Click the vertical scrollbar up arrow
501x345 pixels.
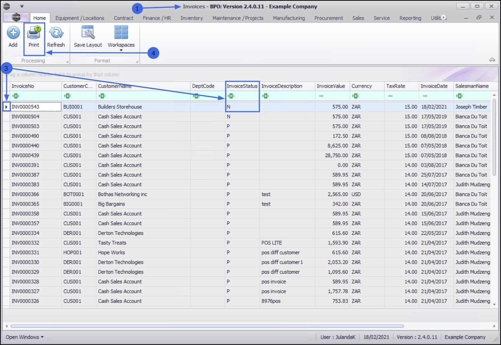[494, 95]
